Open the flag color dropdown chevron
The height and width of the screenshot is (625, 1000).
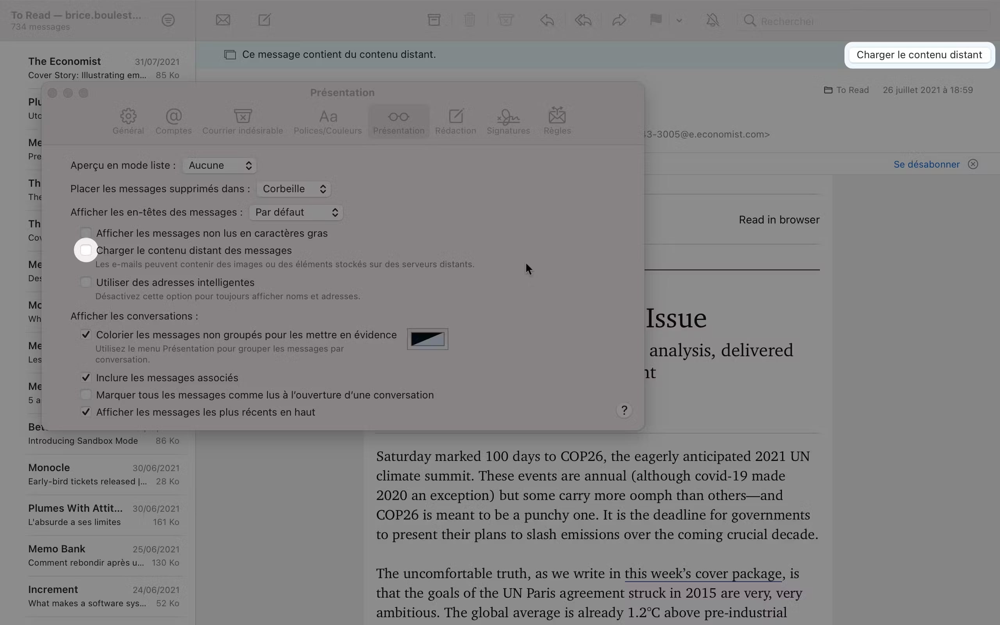click(679, 20)
